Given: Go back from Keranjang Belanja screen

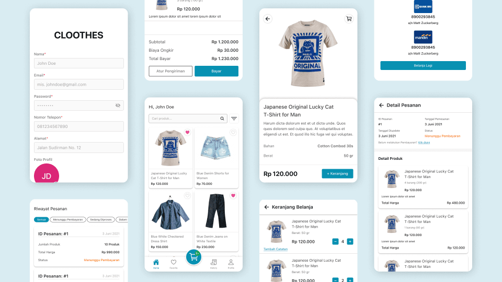Looking at the screenshot, I should click(x=266, y=207).
